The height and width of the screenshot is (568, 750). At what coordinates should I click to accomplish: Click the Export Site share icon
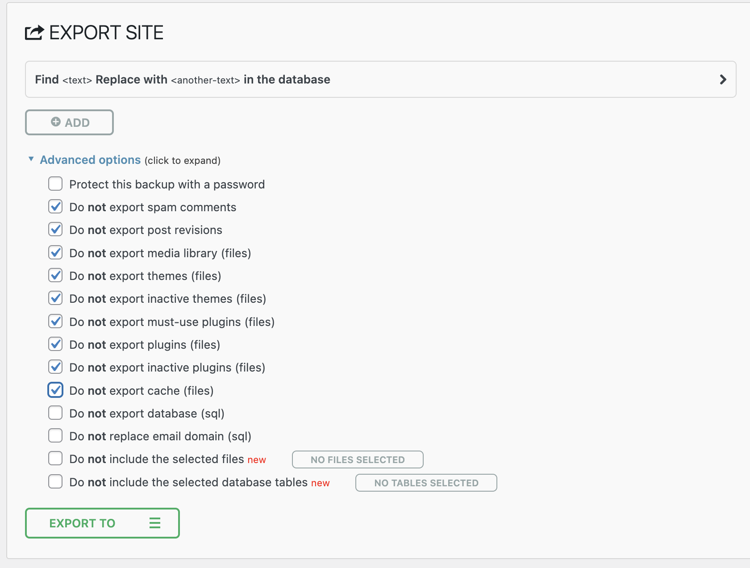pos(34,33)
